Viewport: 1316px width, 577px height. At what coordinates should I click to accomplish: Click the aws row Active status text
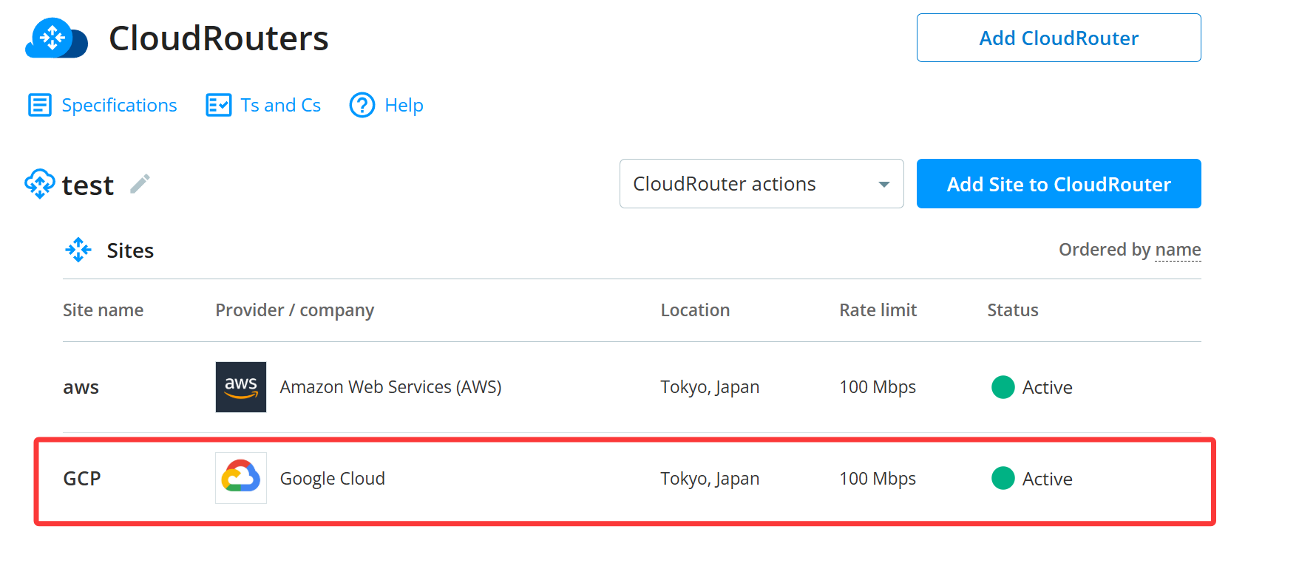(1047, 387)
